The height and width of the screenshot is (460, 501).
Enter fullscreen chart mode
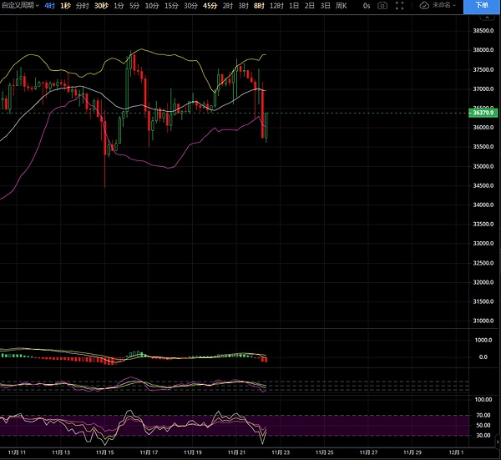tap(402, 5)
